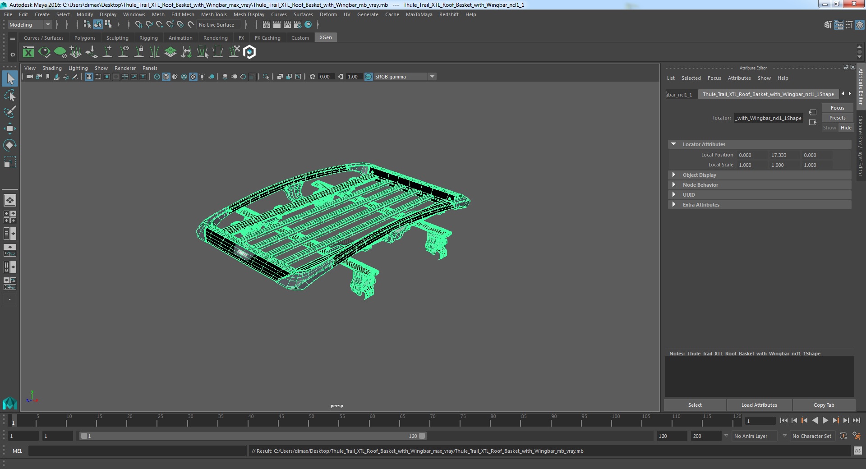Click the Select button at bottom
Screen dimensions: 866x469
pos(695,405)
